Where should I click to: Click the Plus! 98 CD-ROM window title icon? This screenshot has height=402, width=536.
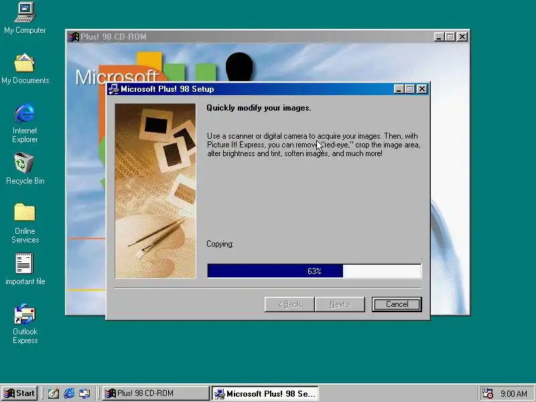click(73, 37)
